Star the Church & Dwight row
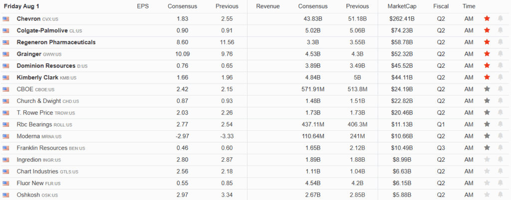The image size is (511, 200). [x=487, y=101]
